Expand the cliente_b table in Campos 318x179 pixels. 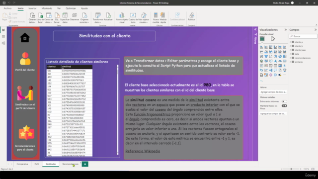pyautogui.click(x=290, y=46)
